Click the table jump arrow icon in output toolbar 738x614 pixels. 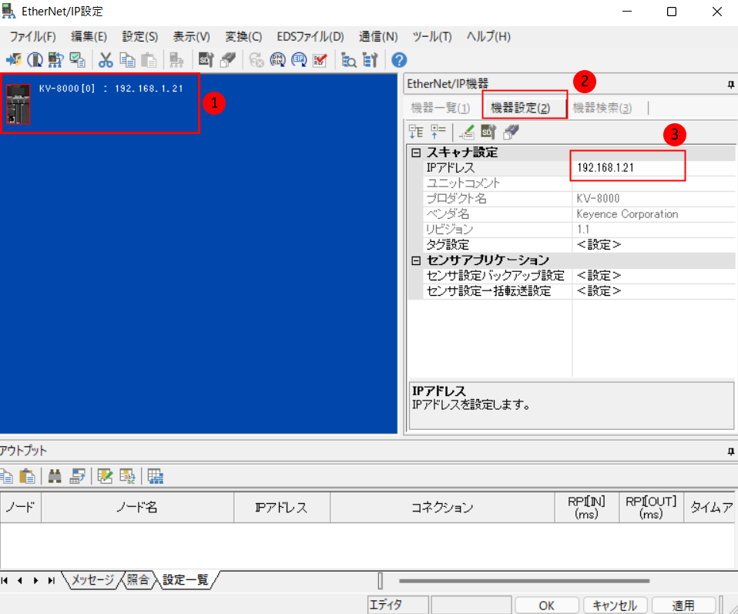(77, 476)
